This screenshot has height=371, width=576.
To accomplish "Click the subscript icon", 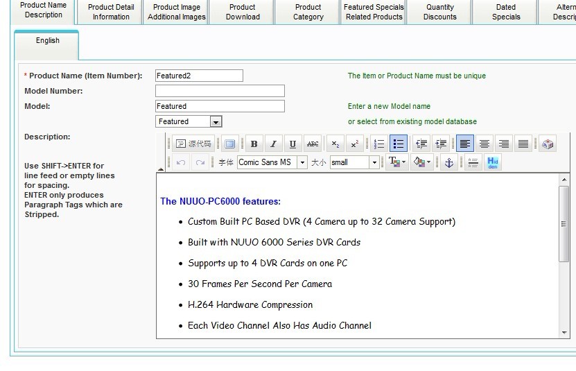I will 335,144.
